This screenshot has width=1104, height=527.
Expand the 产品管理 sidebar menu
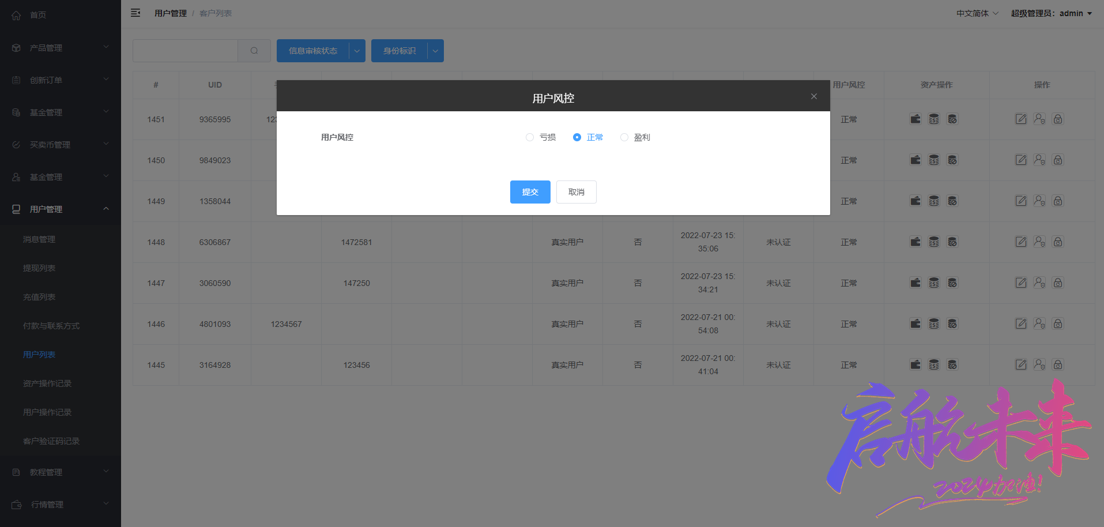click(61, 48)
